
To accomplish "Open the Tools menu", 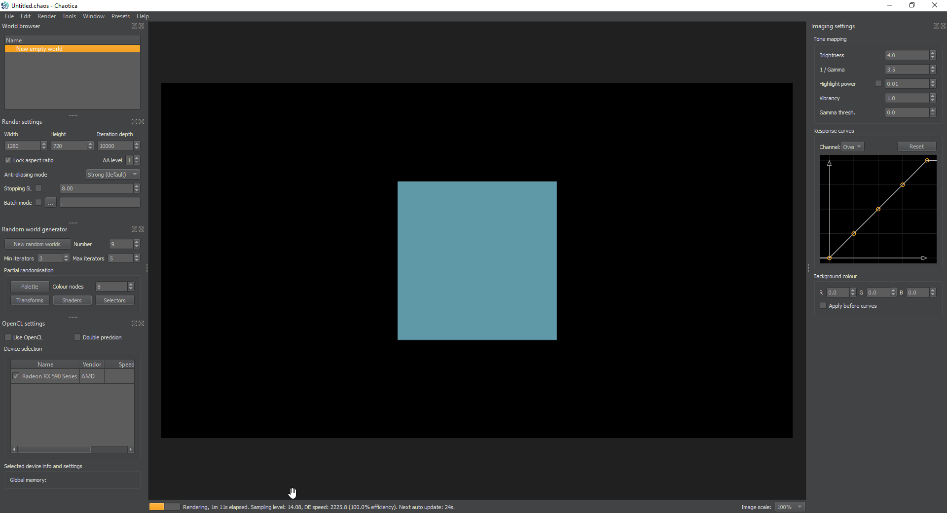I will pos(69,16).
